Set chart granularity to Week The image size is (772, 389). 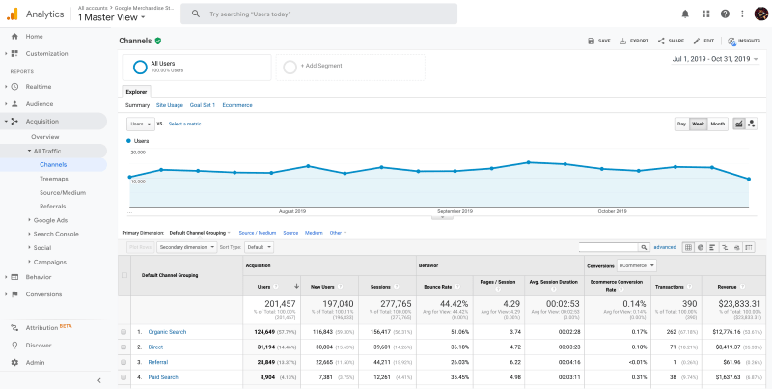[x=698, y=125]
